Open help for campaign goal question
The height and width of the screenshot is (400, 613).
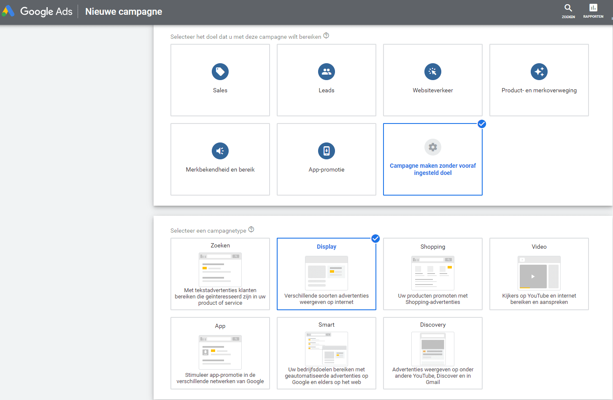[326, 36]
